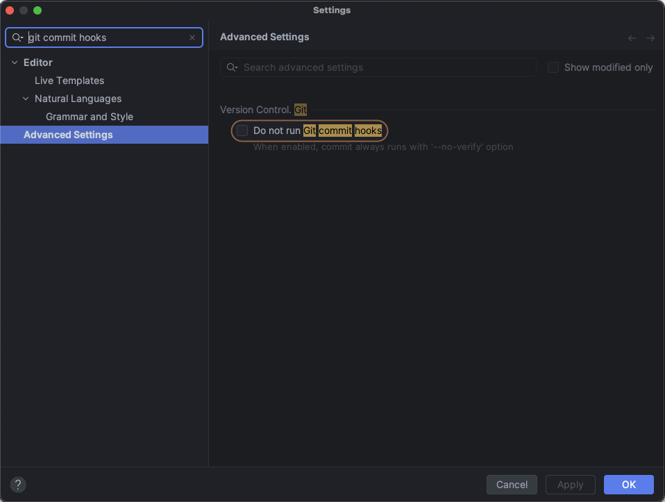
Task: Click the search filter dropdown arrow inside sidebar search
Action: pyautogui.click(x=22, y=37)
